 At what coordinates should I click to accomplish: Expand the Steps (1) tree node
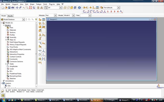tap(6, 40)
